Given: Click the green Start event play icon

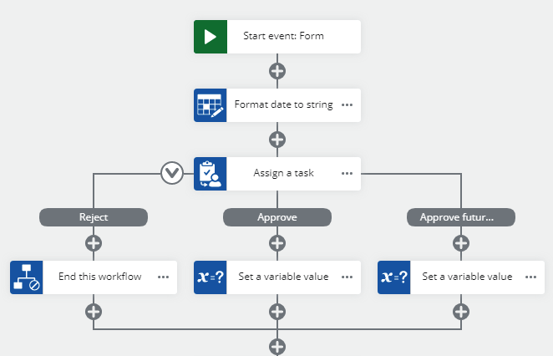Looking at the screenshot, I should click(x=211, y=37).
